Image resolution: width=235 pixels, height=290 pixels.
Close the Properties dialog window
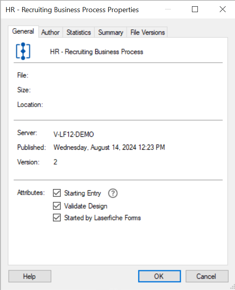click(222, 10)
